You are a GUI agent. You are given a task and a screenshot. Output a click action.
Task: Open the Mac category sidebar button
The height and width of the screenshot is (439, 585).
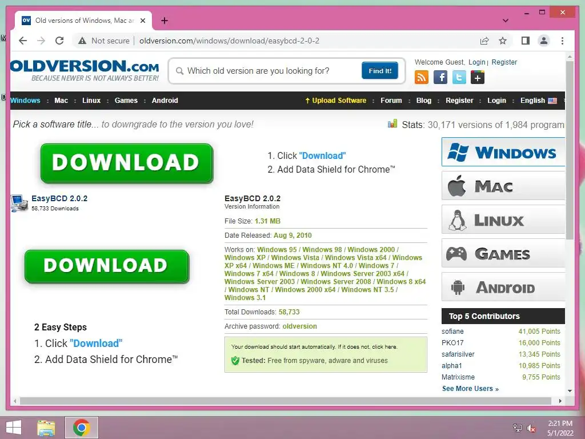click(503, 186)
